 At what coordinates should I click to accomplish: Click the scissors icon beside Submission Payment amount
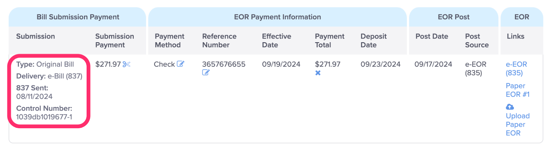[x=126, y=64]
